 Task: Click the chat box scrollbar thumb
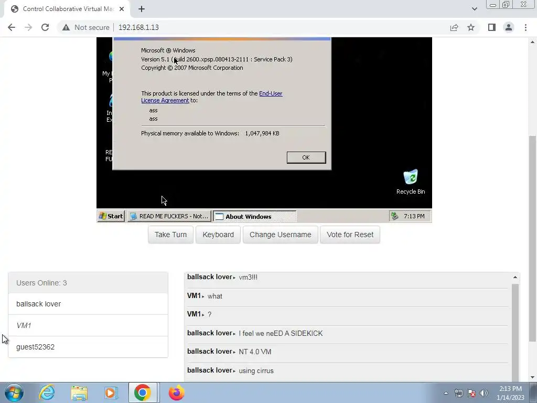point(515,332)
